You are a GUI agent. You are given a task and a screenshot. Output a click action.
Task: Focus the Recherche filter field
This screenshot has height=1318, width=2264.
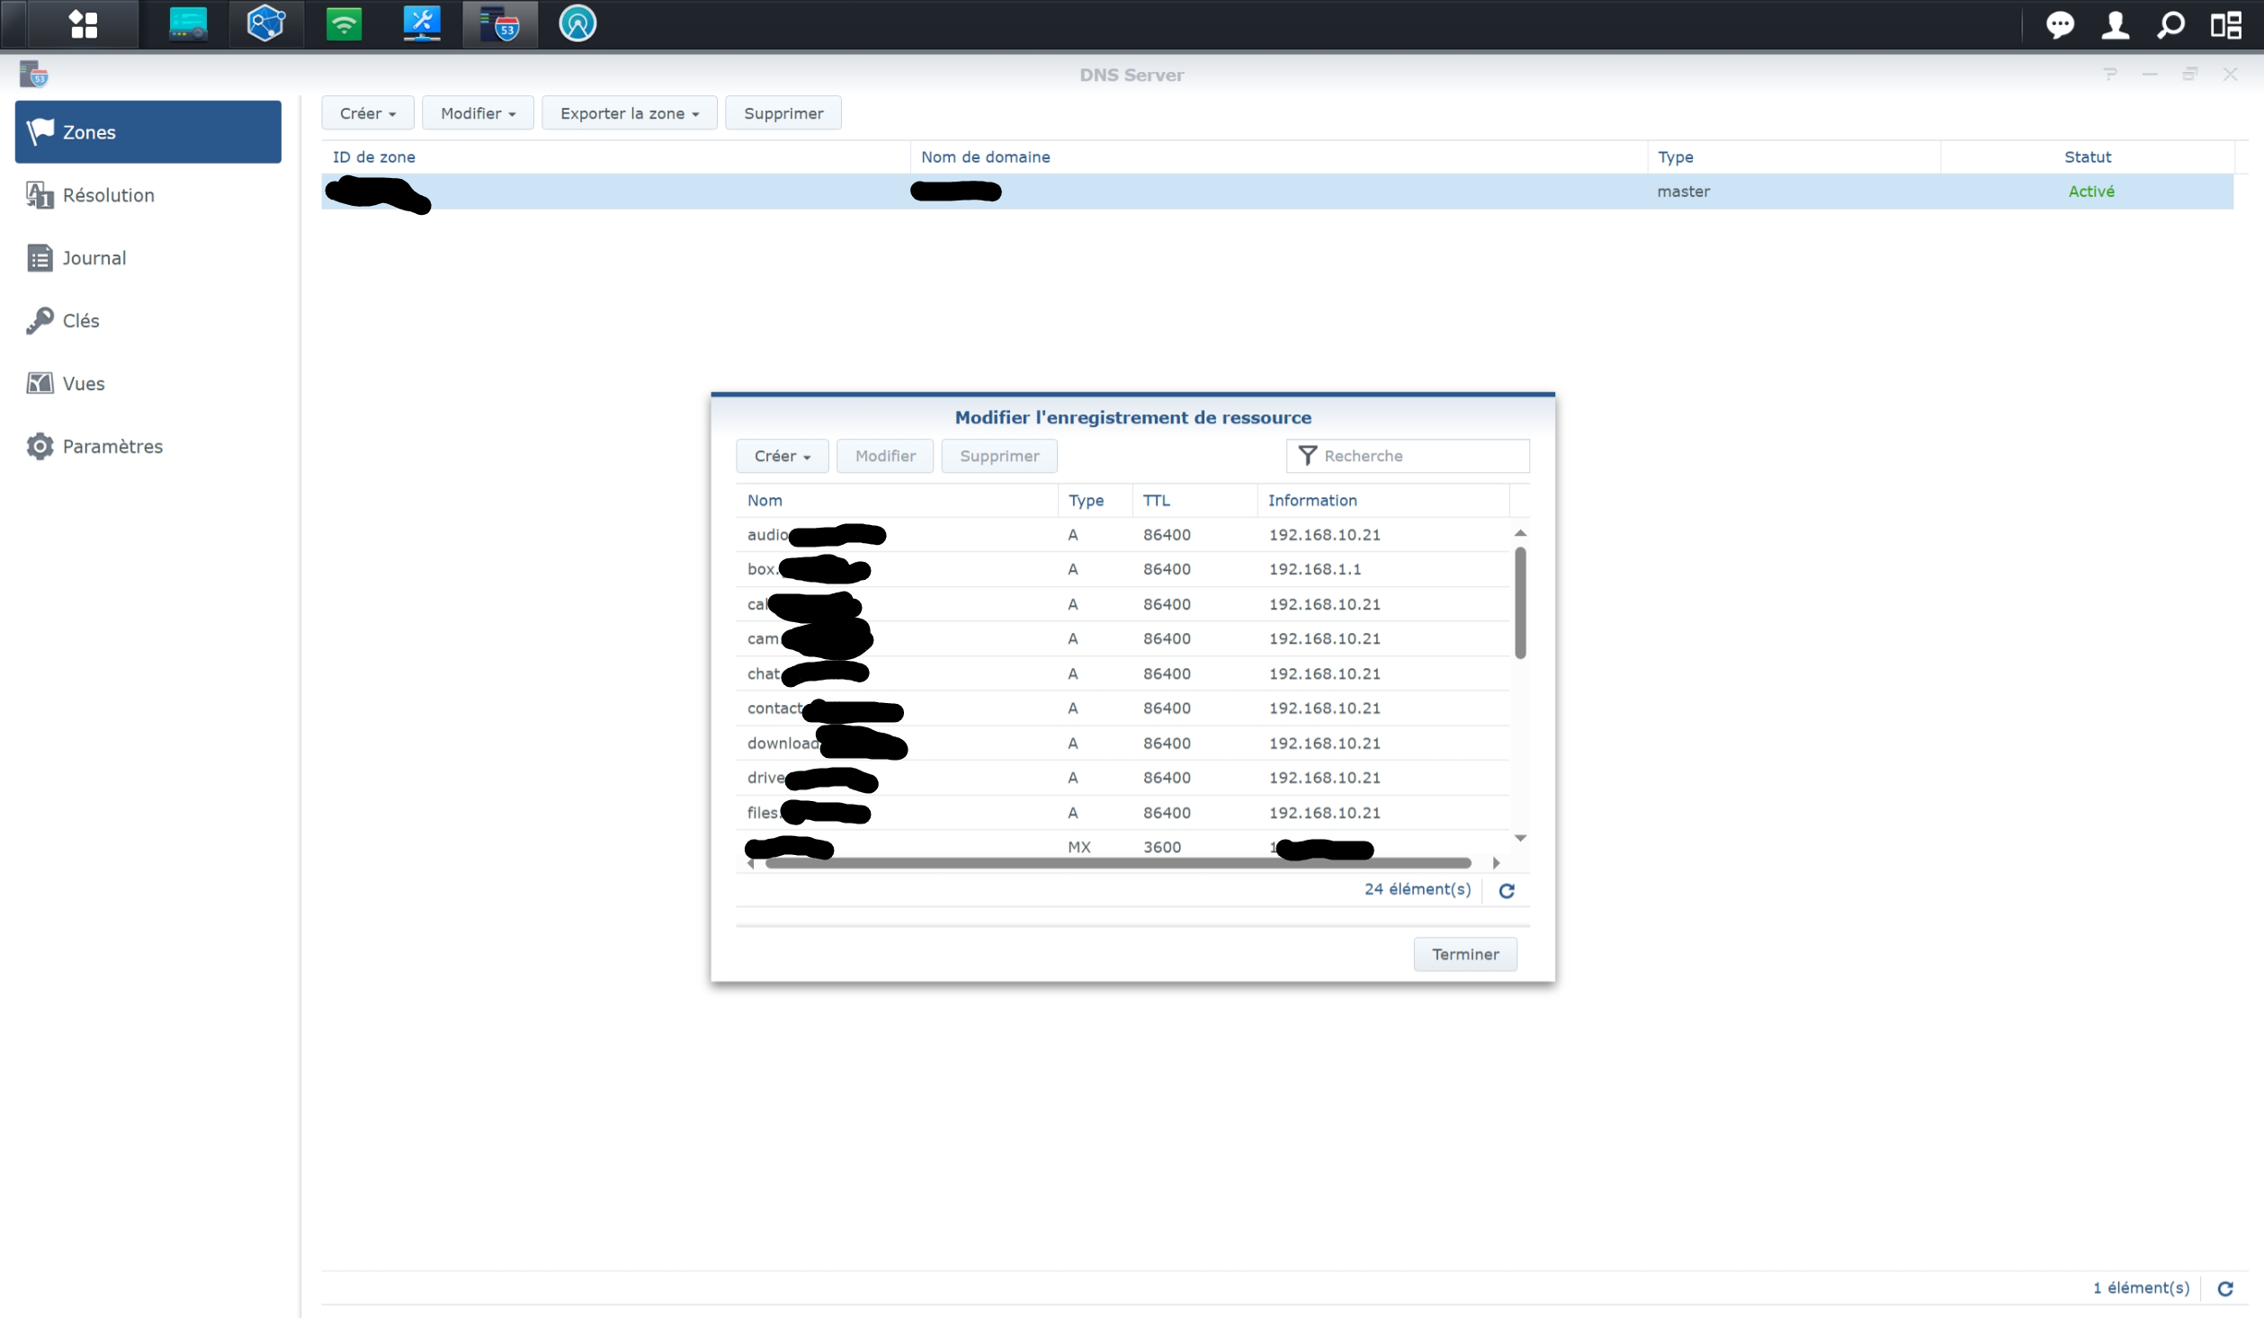1421,456
